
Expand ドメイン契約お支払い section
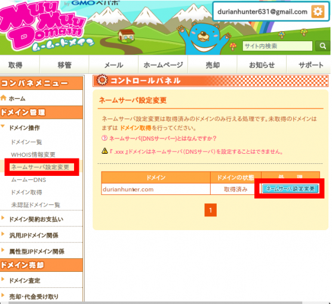pos(3,218)
